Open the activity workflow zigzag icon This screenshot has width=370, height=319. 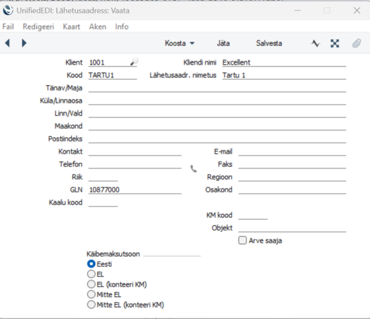(x=316, y=43)
